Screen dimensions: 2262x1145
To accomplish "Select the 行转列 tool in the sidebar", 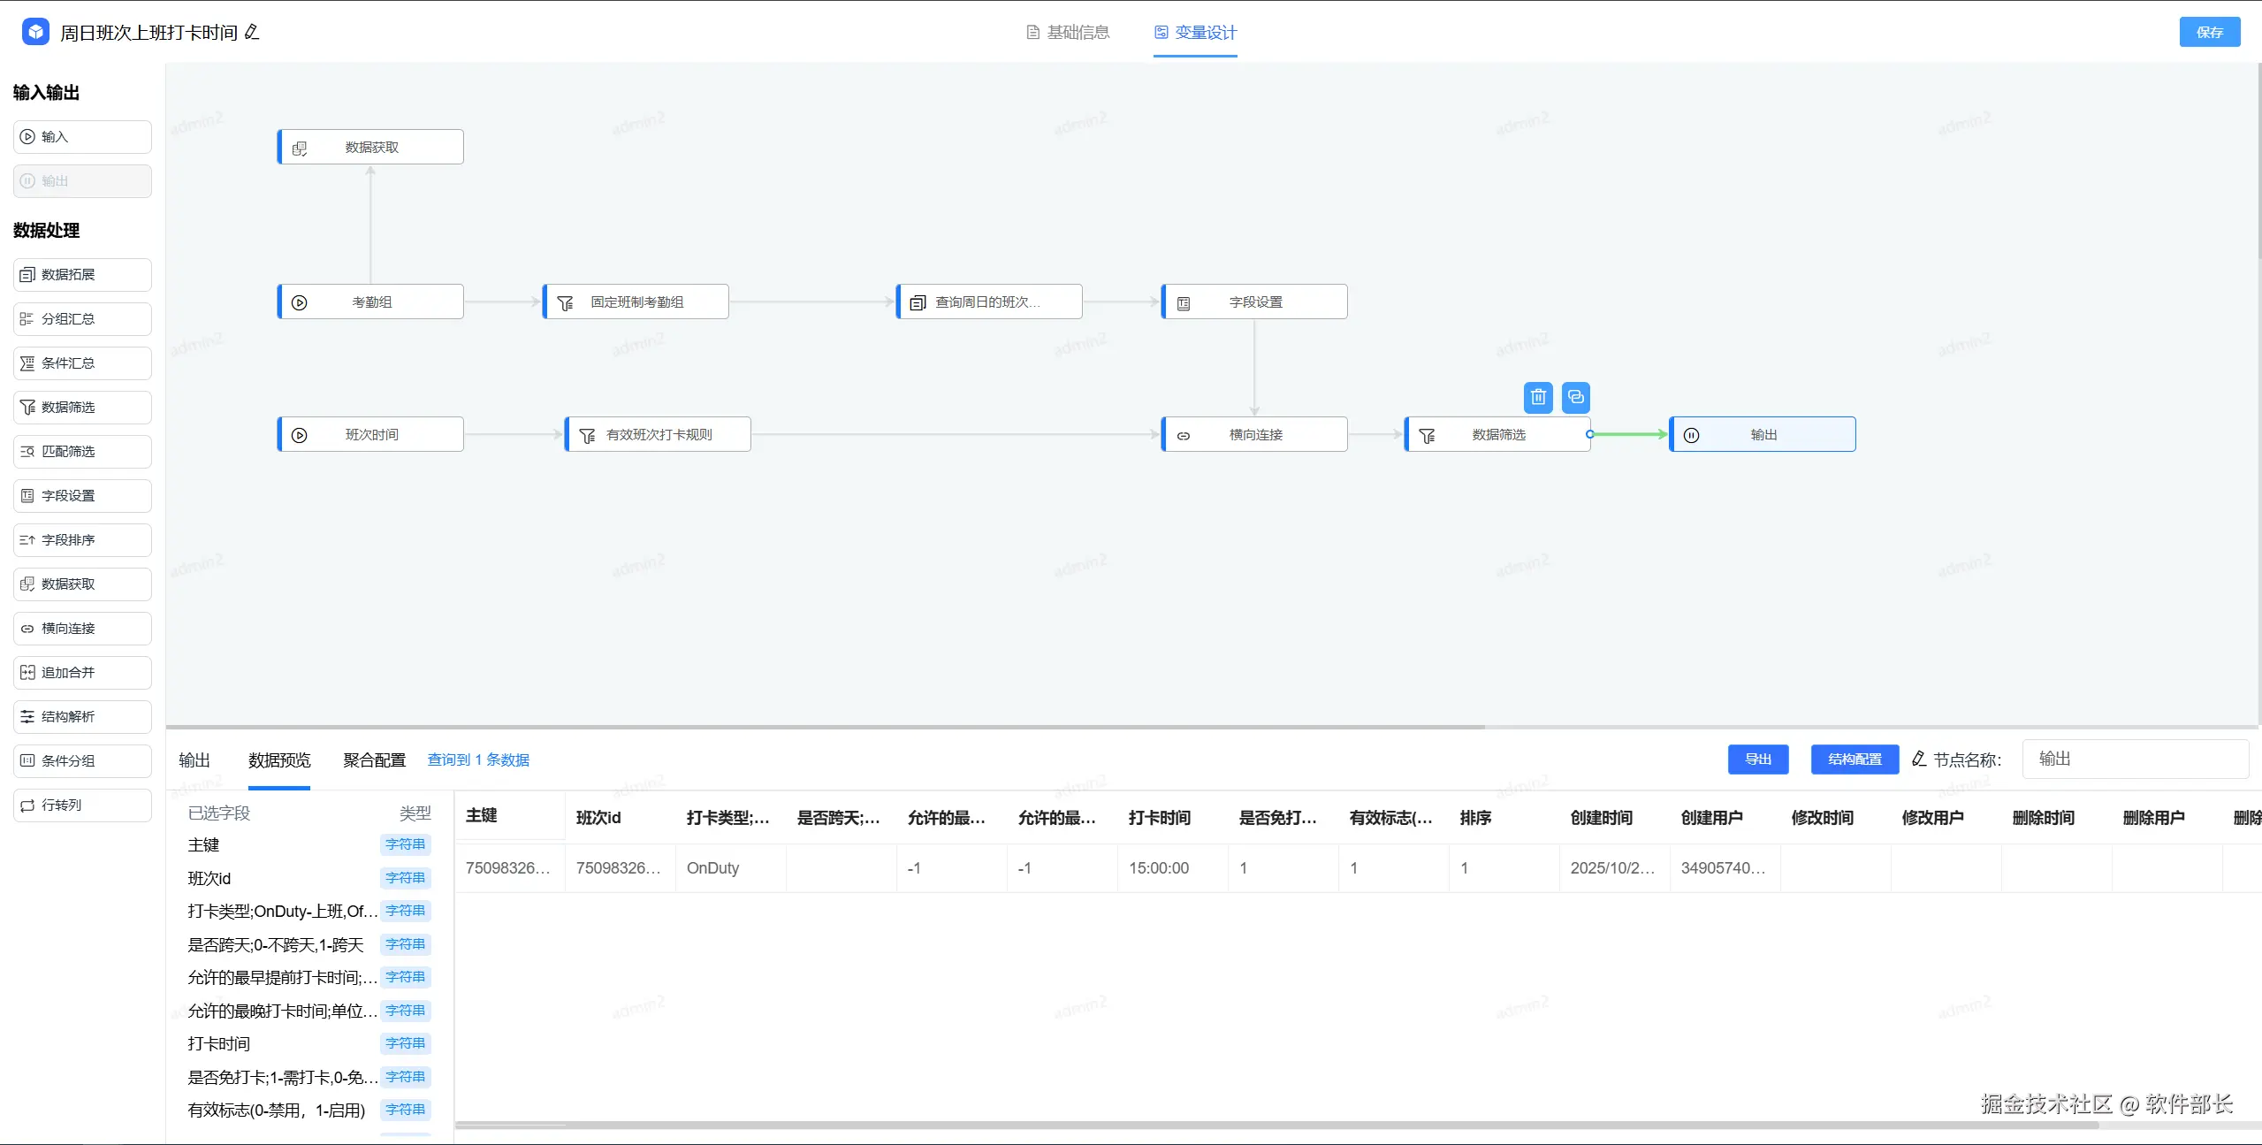I will [82, 805].
